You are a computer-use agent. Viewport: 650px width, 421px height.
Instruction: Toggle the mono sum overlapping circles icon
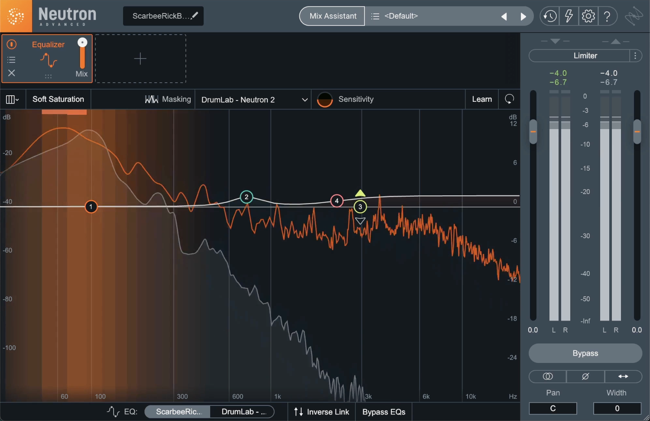[548, 376]
